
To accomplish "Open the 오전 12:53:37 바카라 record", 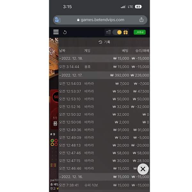I will click(x=104, y=91).
